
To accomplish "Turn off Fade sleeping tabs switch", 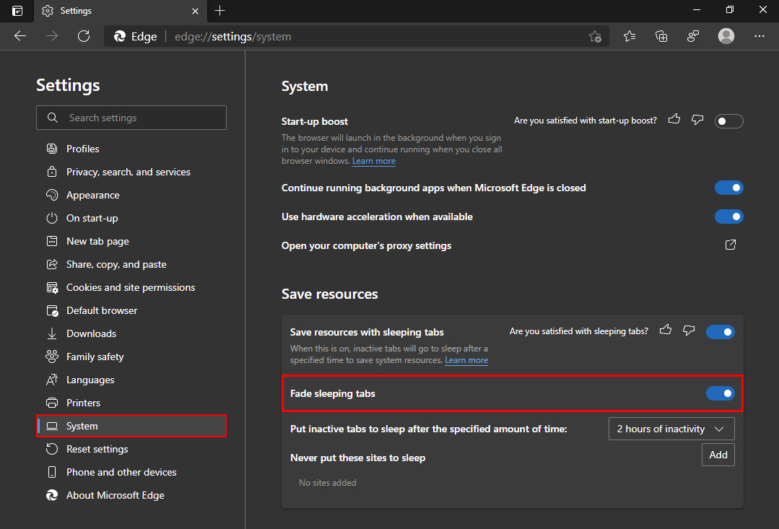I will (721, 393).
